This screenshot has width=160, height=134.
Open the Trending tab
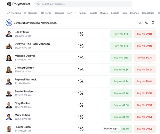click(x=14, y=13)
